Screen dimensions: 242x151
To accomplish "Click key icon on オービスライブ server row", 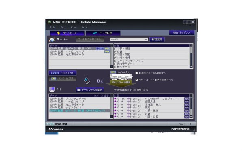I will click(107, 51).
